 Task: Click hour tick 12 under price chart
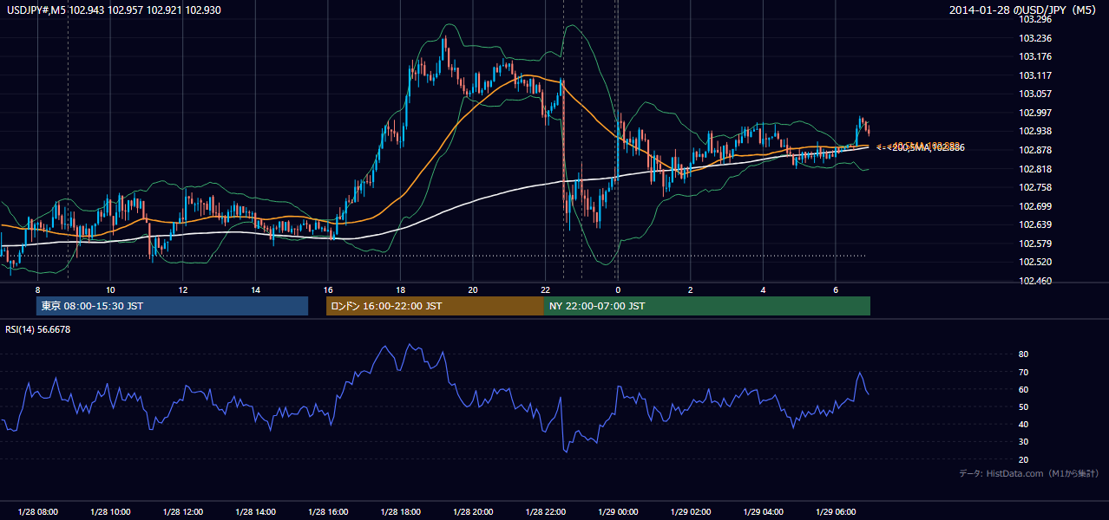(x=183, y=289)
